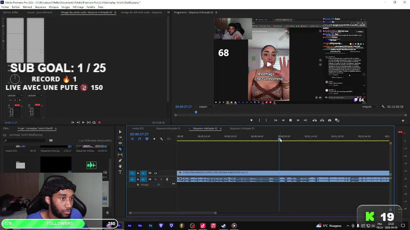410x230 pixels.
Task: Open Program monitor panel menu
Action: pyautogui.click(x=216, y=12)
